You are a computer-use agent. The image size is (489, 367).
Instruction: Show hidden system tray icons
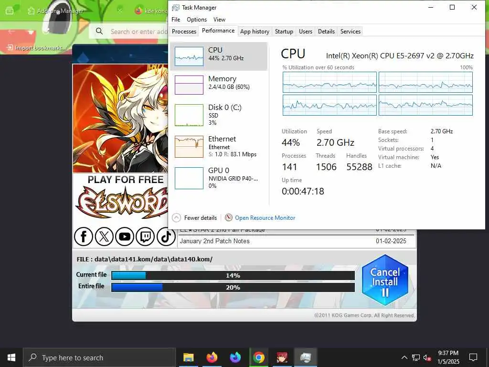pyautogui.click(x=404, y=357)
